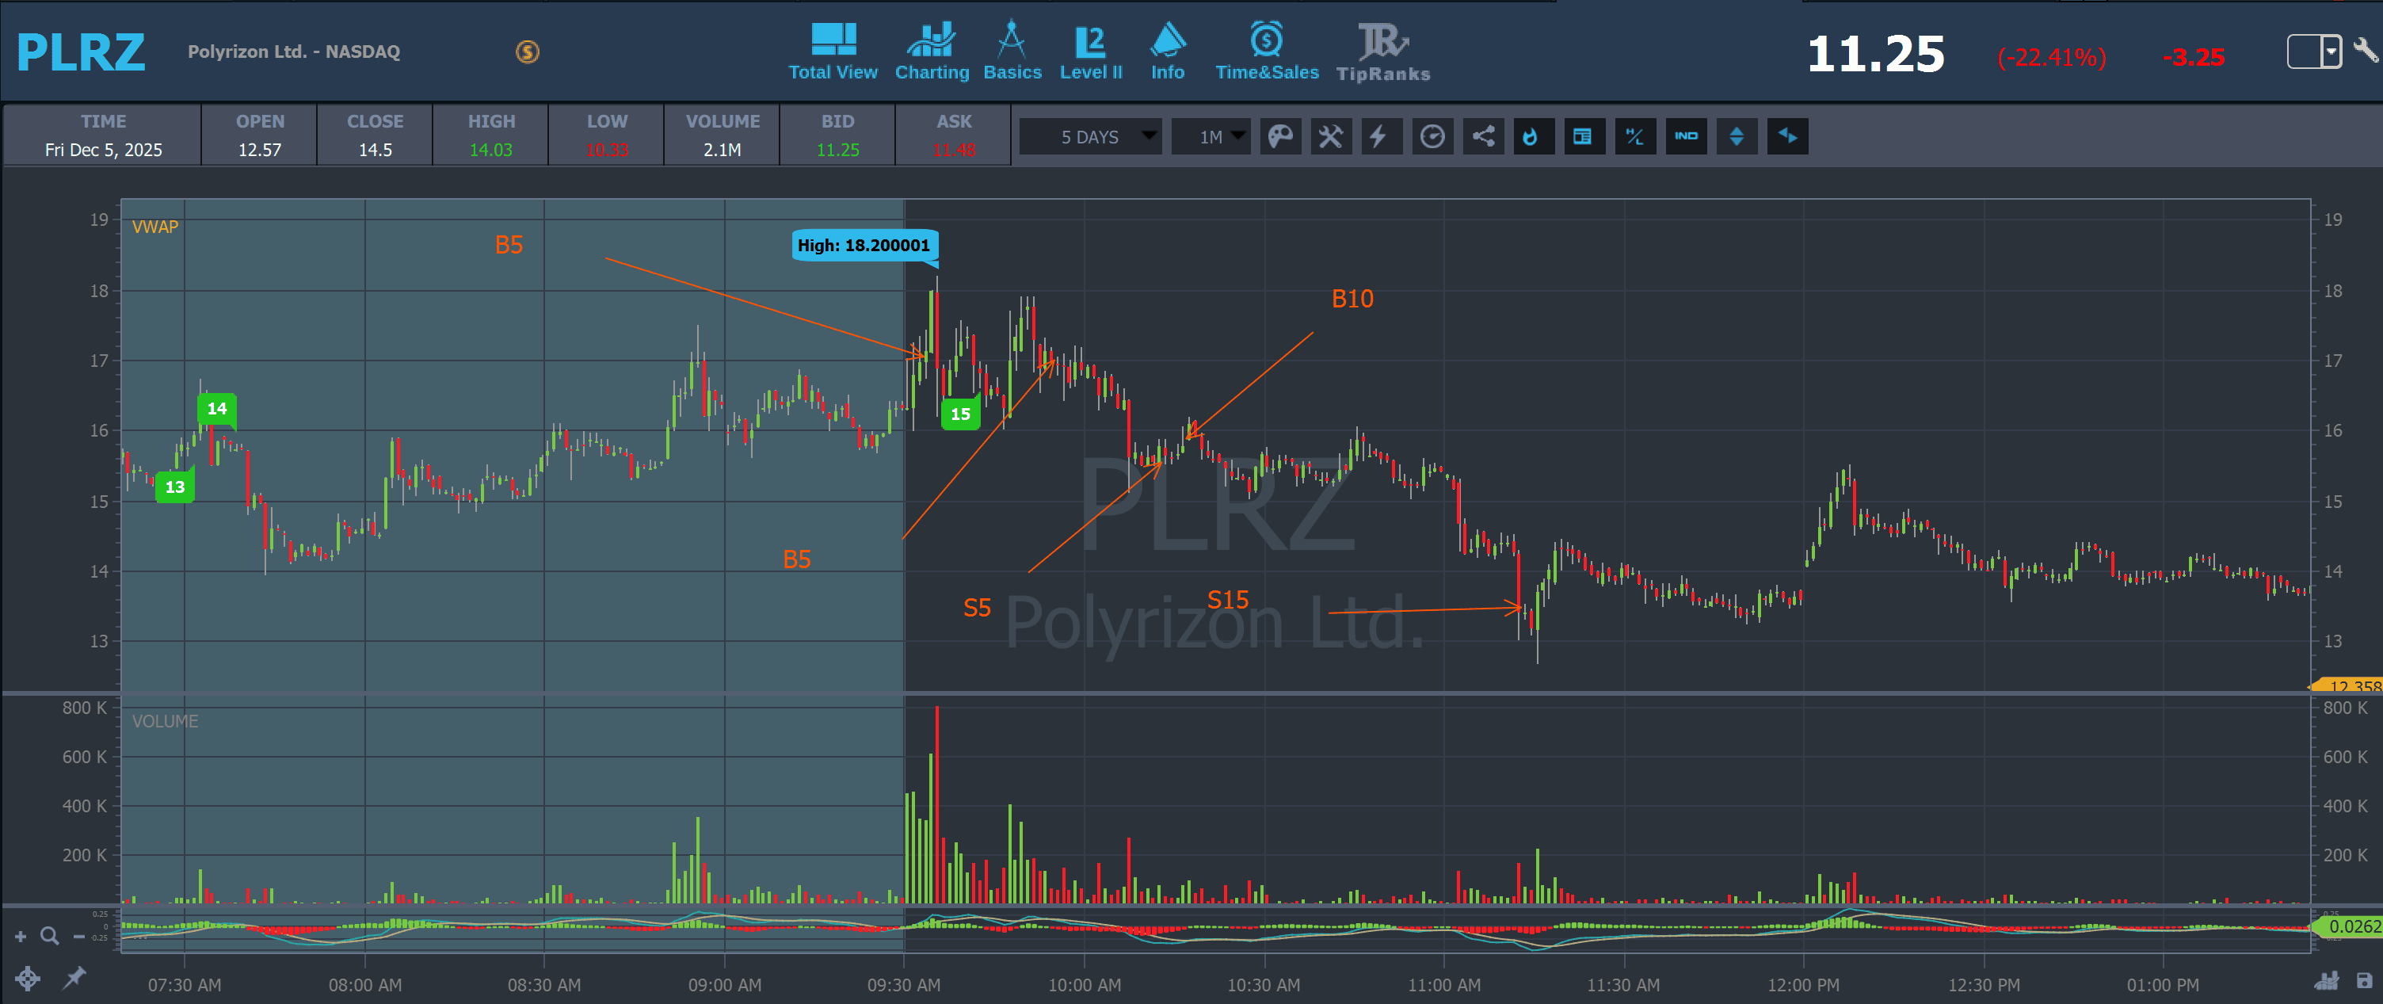Toggle the IND indicators button
The image size is (2383, 1004).
click(x=1686, y=137)
